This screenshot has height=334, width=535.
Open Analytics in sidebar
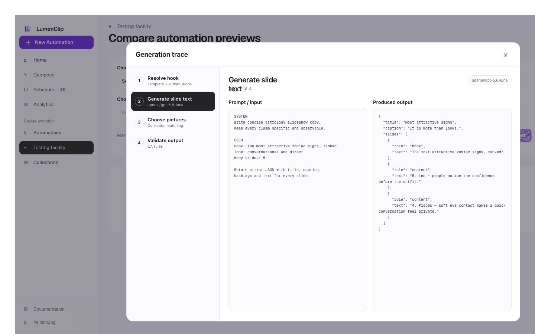pyautogui.click(x=56, y=105)
